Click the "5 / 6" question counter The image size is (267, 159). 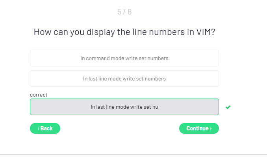(124, 12)
